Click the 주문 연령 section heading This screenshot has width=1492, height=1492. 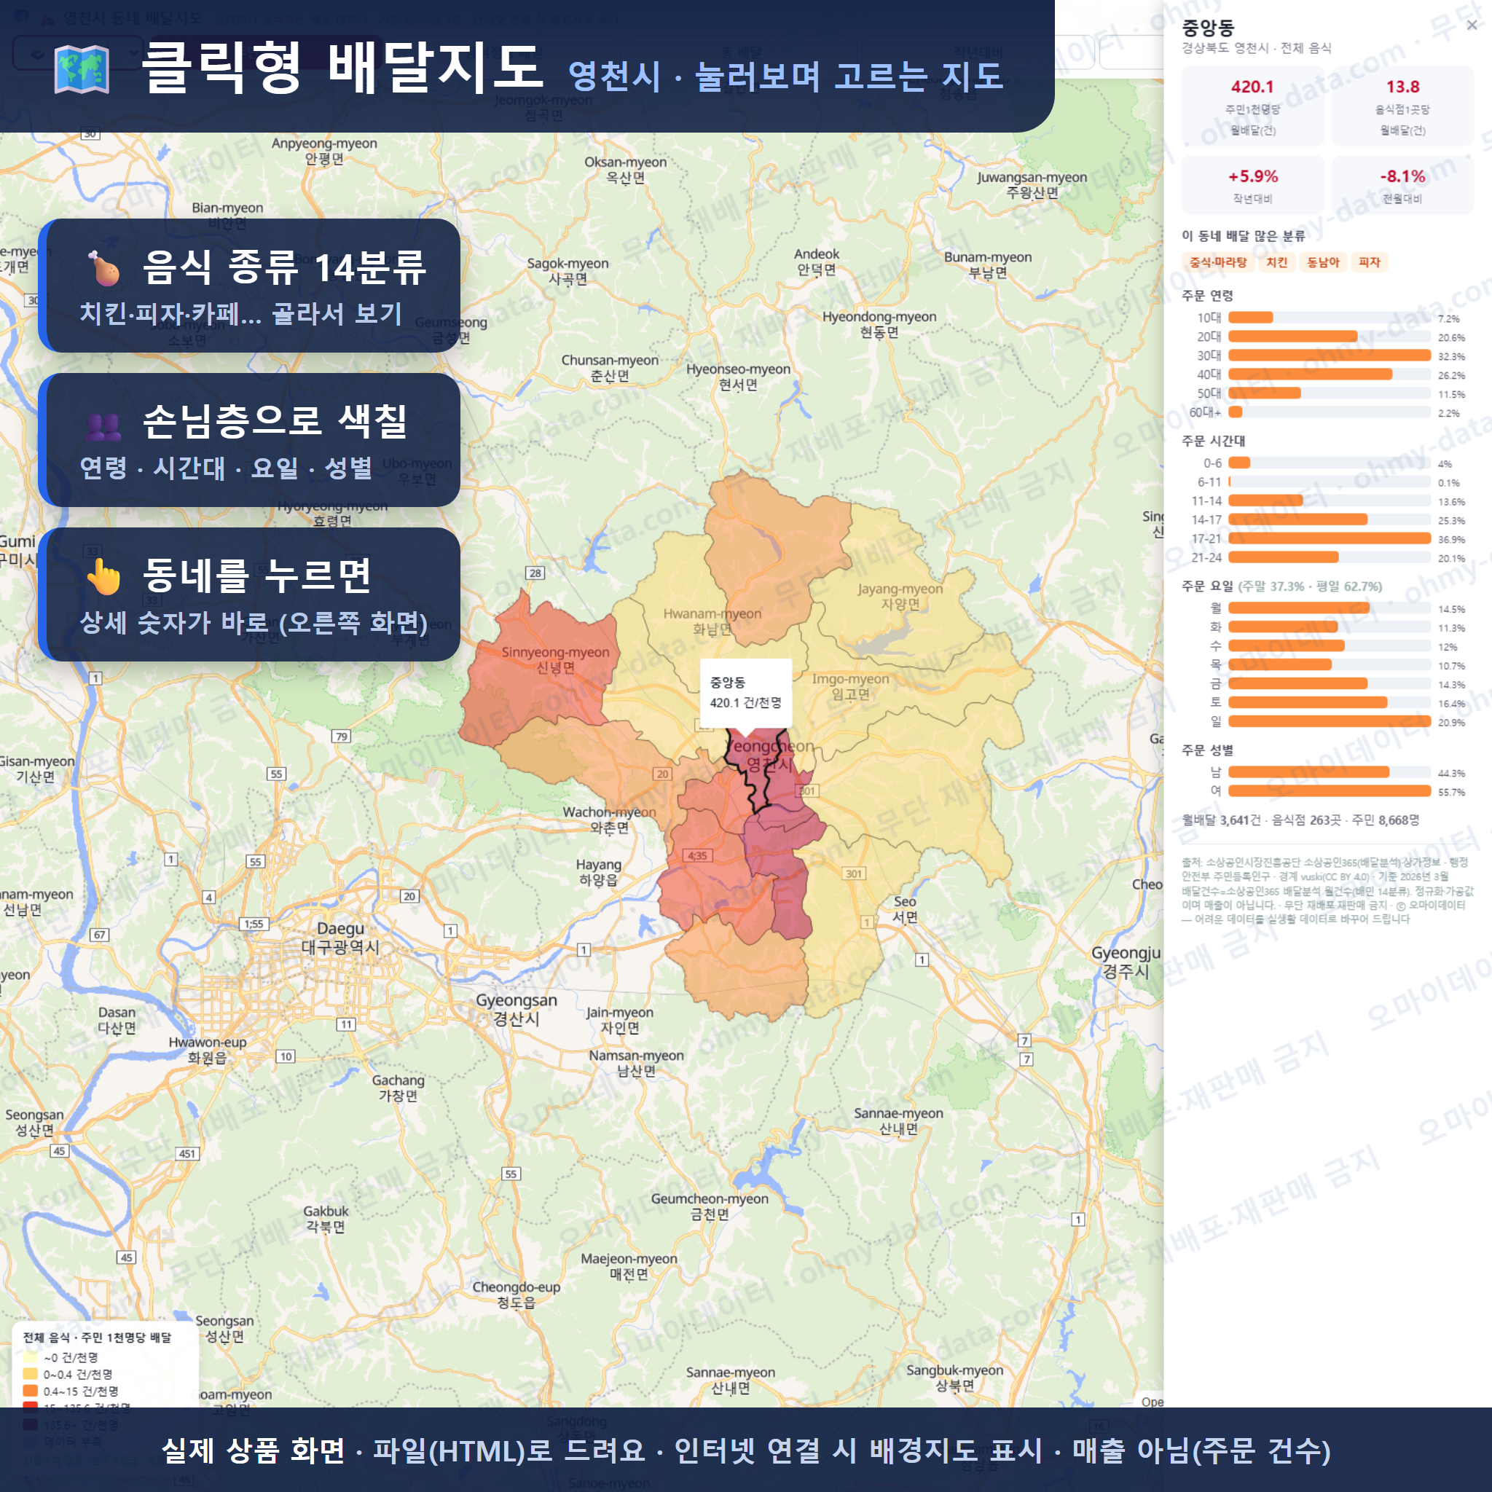1207,296
